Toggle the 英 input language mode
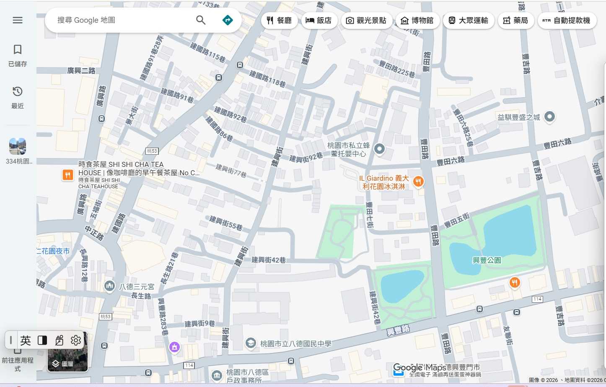 click(26, 340)
